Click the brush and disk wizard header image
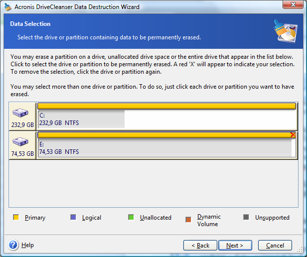307x257 pixels. point(286,31)
